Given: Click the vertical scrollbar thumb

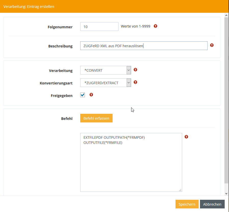Looking at the screenshot, I should (x=226, y=99).
